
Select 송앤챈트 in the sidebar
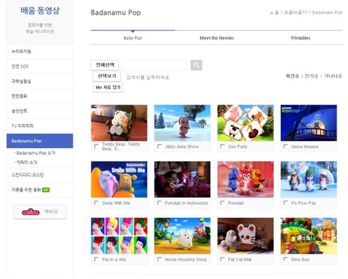tap(39, 111)
